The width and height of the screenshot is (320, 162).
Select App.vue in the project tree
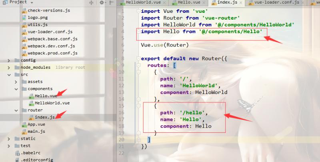pos(36,124)
